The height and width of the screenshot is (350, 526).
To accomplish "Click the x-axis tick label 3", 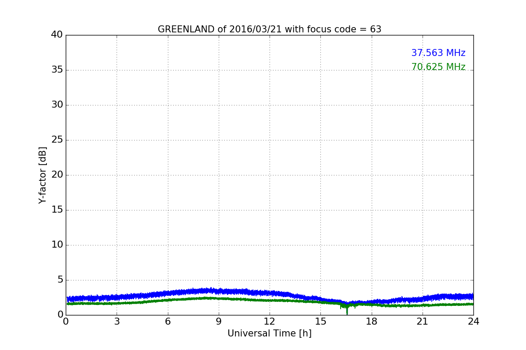I will click(117, 322).
